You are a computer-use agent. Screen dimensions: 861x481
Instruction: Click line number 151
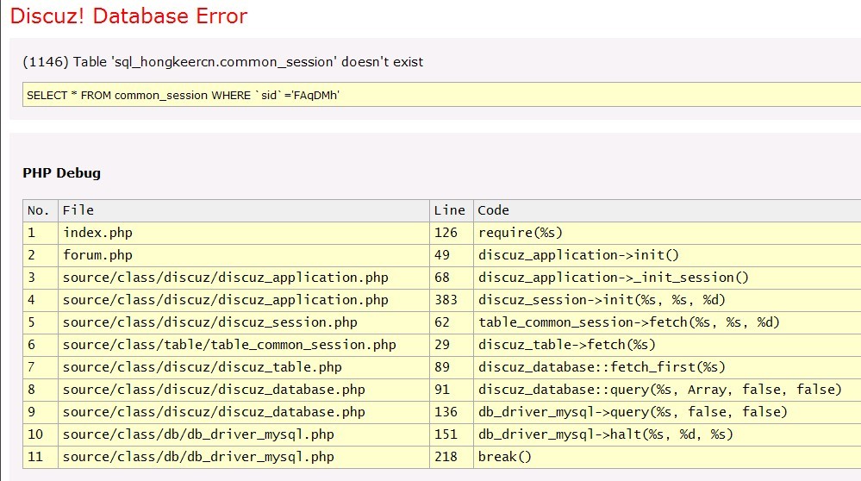point(451,434)
